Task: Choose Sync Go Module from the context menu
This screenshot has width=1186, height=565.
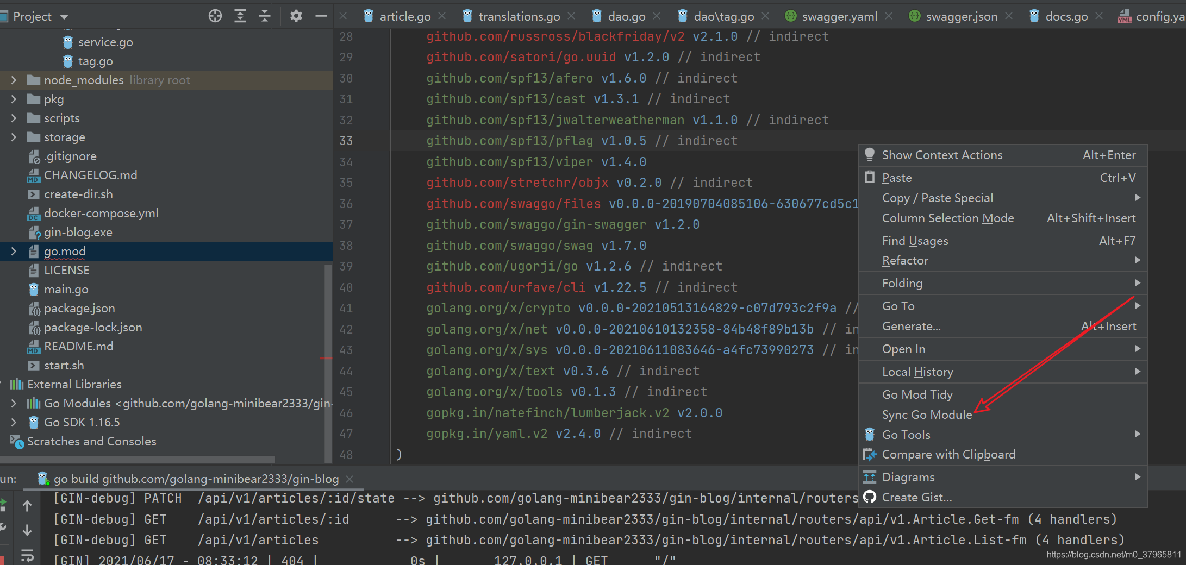Action: [x=927, y=415]
